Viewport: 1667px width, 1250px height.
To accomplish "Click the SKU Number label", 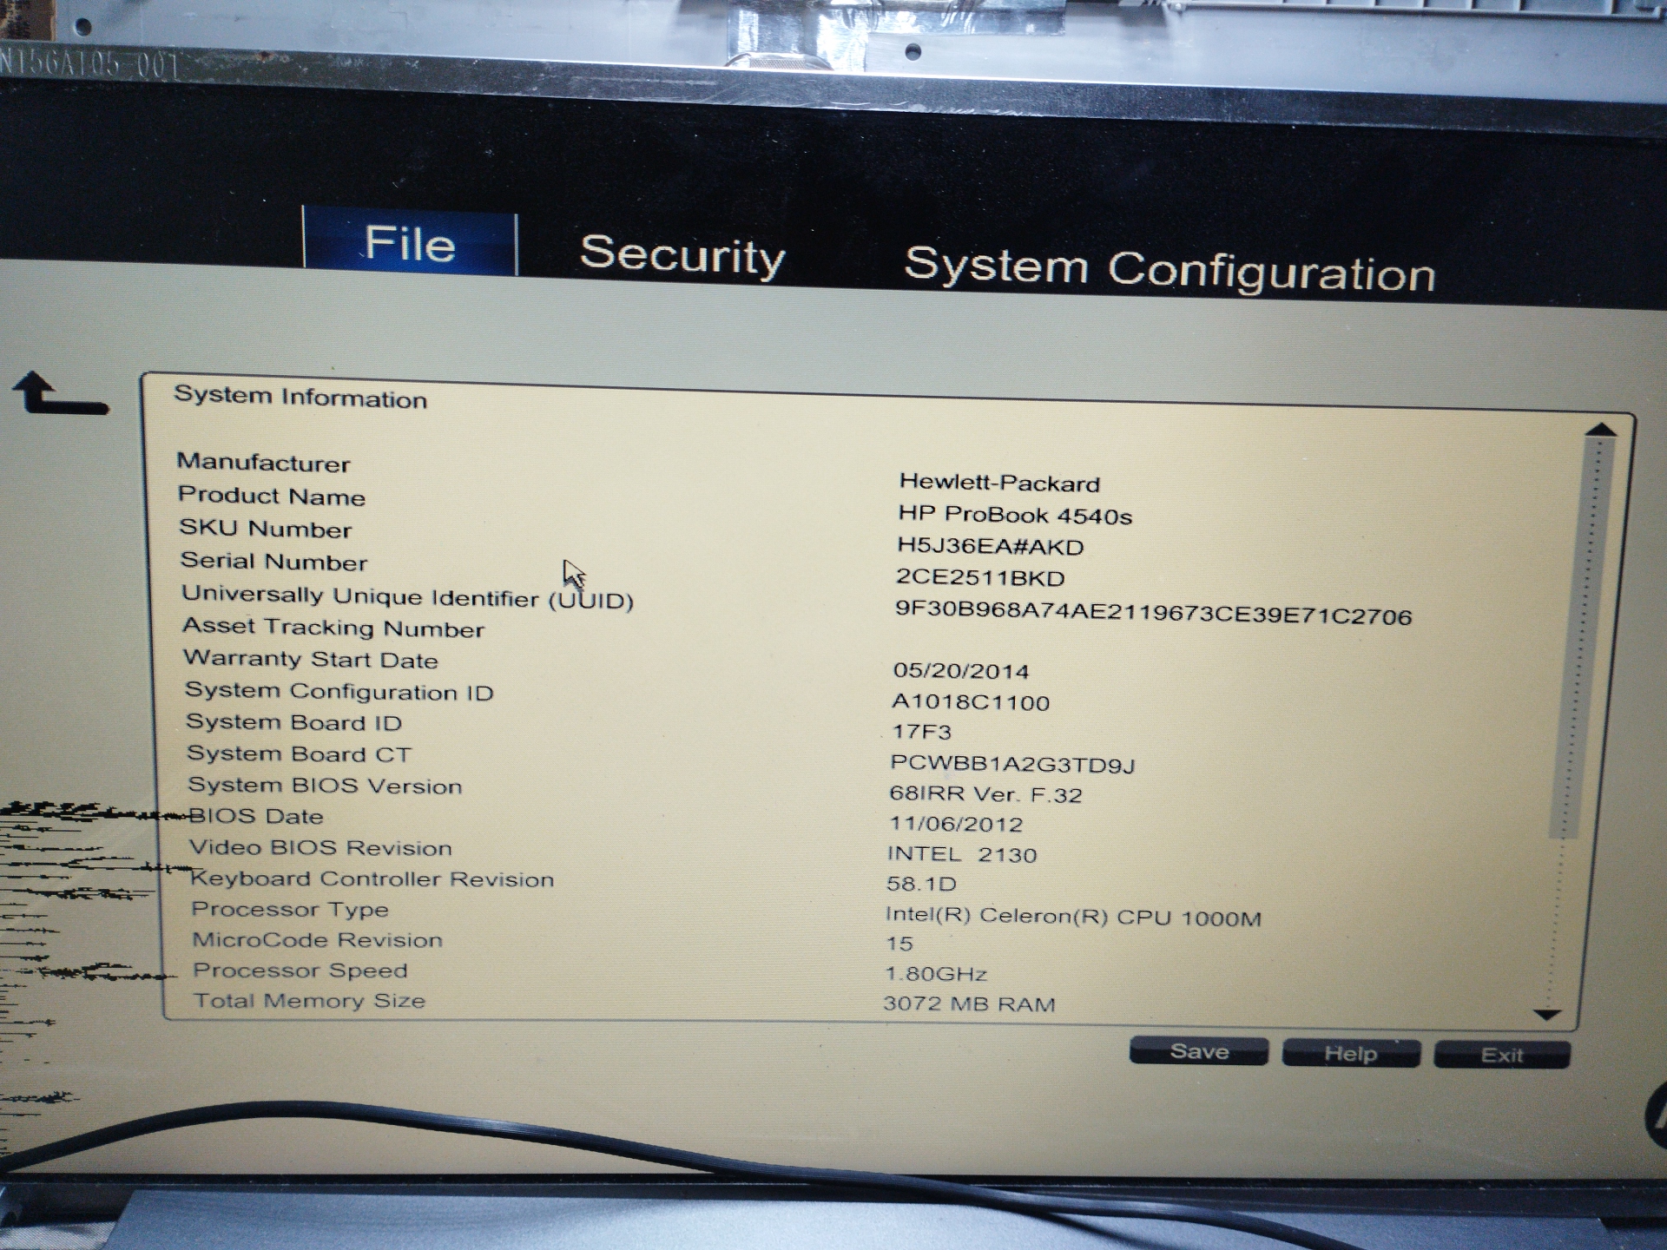I will pyautogui.click(x=266, y=529).
